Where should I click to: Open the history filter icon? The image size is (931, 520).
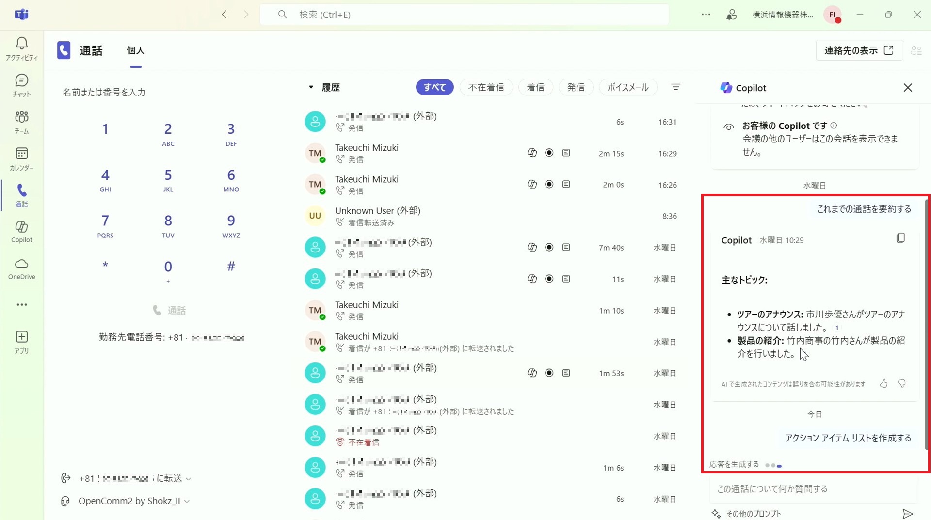tap(675, 87)
